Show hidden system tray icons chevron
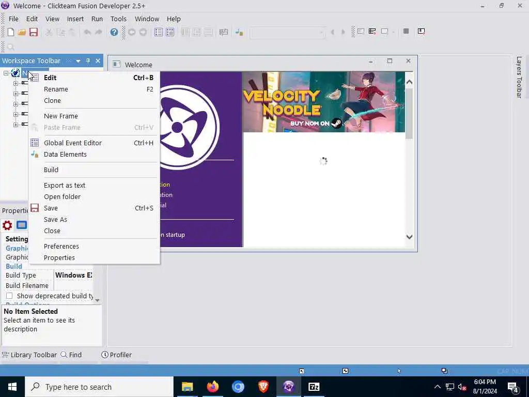 [437, 387]
